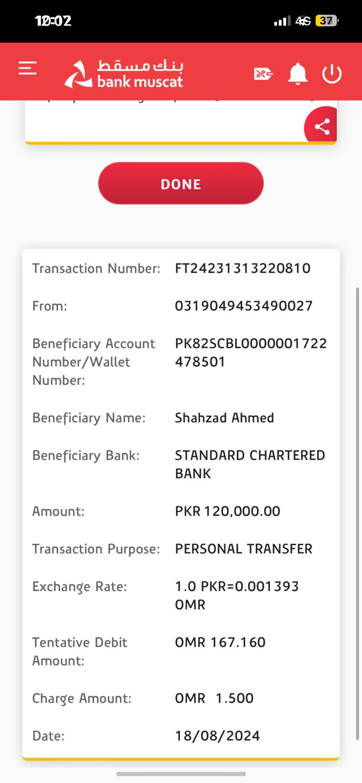Image resolution: width=362 pixels, height=783 pixels.
Task: Tap the power logout icon
Action: point(332,74)
